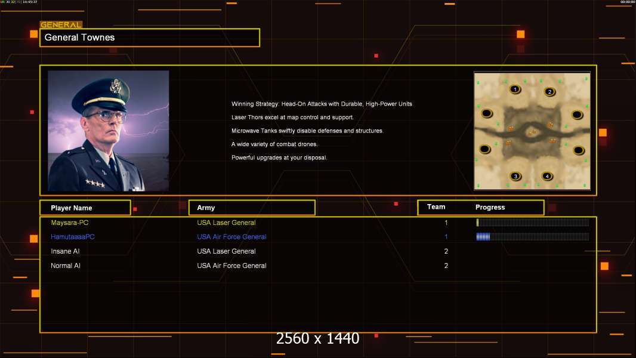Click the Winning Strategy description line

(322, 104)
